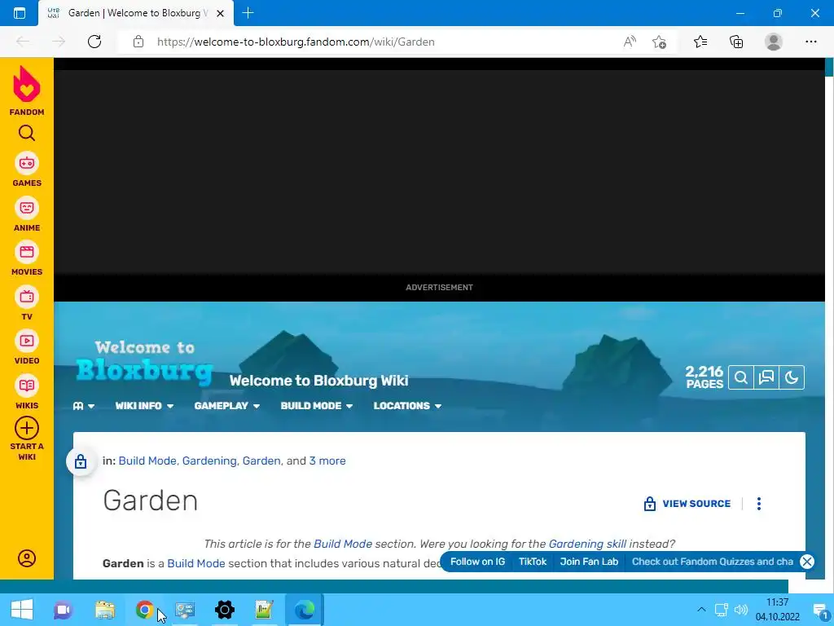Viewport: 834px width, 626px height.
Task: Click the page protection lock icon
Action: coord(81,461)
